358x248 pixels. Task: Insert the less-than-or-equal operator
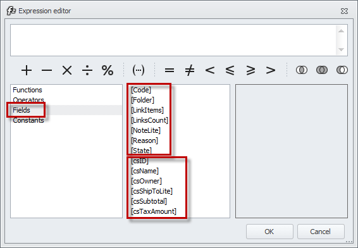click(x=230, y=70)
